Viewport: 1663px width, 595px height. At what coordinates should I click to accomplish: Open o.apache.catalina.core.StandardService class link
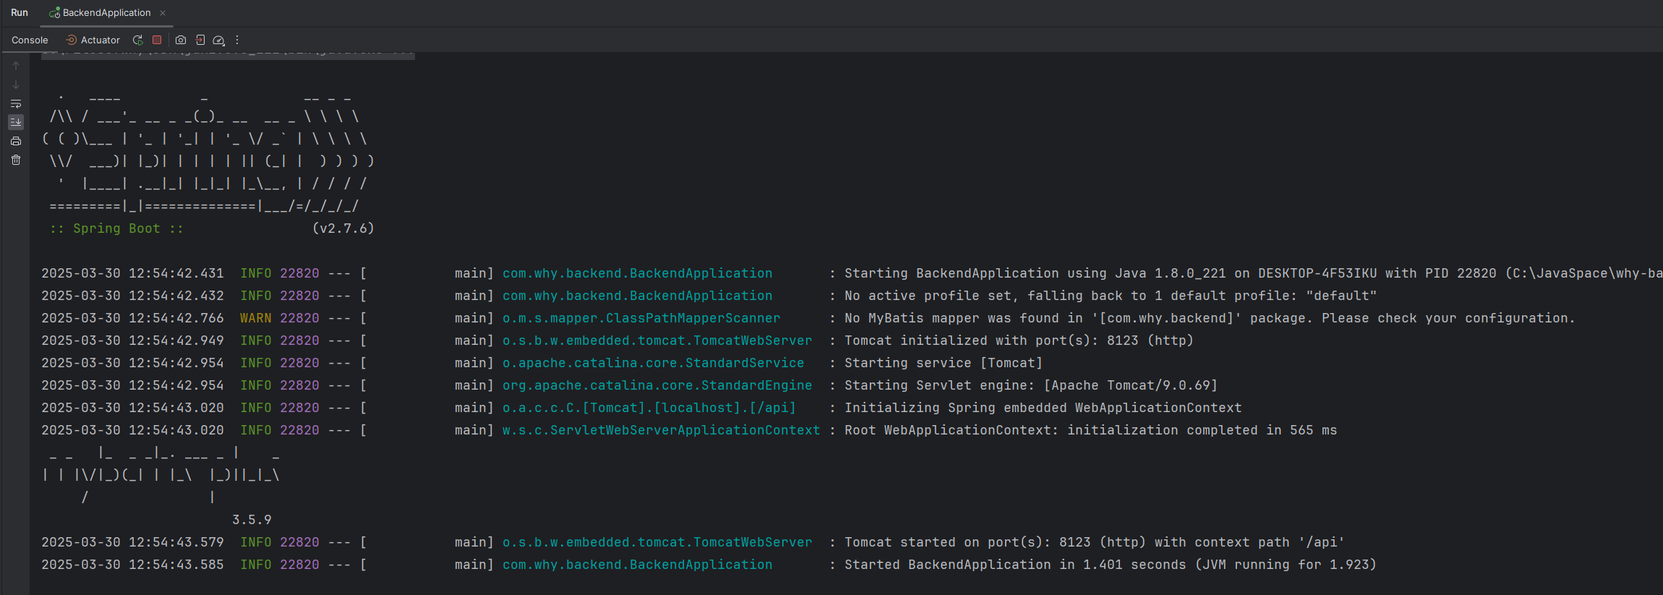[x=653, y=363]
